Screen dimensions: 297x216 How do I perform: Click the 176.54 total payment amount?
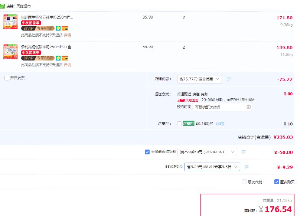pos(278,209)
